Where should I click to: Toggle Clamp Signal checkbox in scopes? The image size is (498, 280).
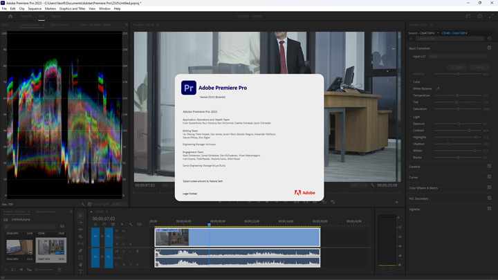pyautogui.click(x=89, y=204)
